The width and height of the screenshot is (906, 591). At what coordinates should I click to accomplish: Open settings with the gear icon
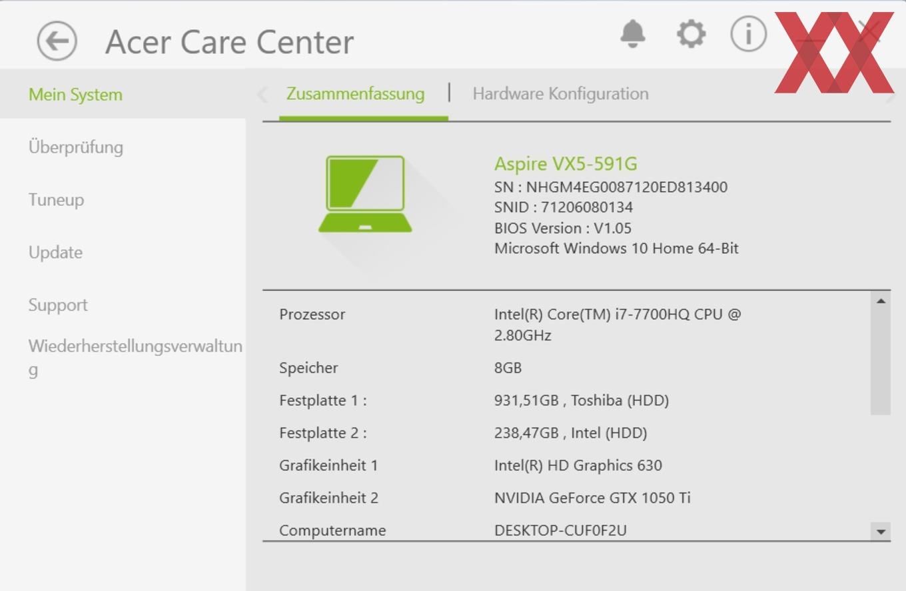[x=691, y=33]
